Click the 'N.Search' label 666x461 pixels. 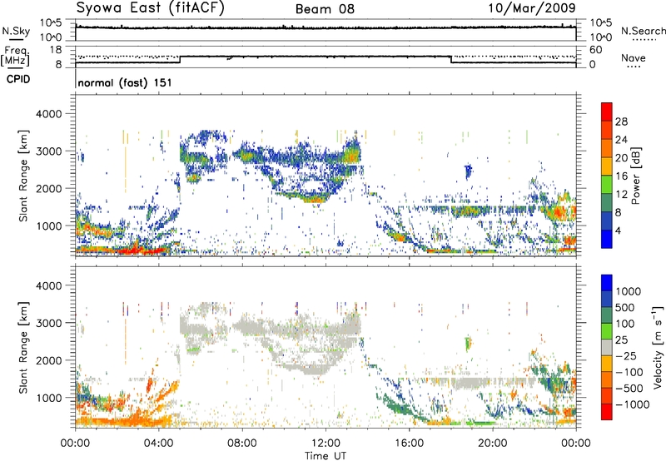coord(643,31)
